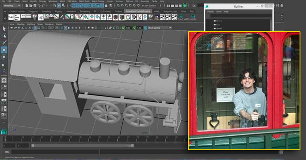
Task: Click the Save Scene icon
Action: [x=35, y=6]
